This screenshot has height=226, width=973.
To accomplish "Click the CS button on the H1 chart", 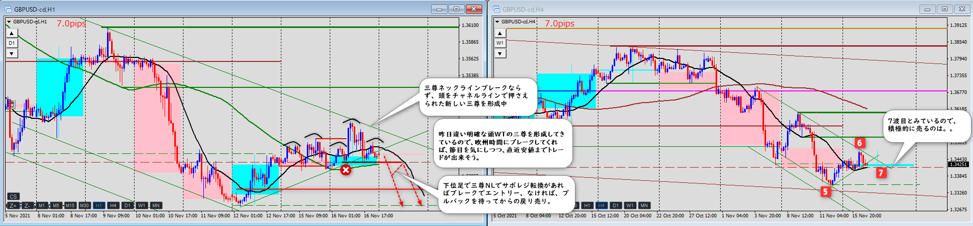I will pos(13,197).
